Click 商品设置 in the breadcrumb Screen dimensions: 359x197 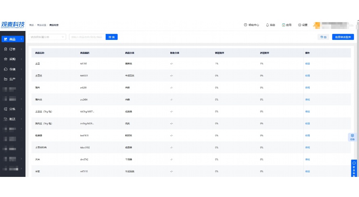[42, 25]
